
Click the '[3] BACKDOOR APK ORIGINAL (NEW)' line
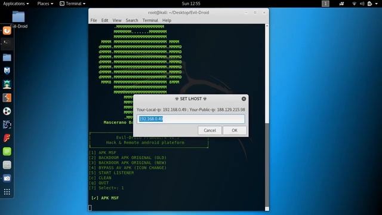point(128,162)
